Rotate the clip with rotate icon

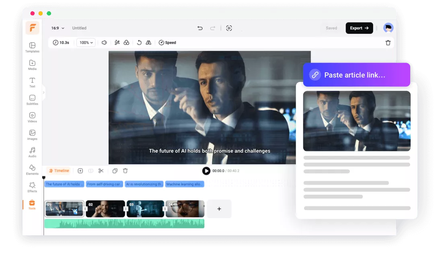(139, 43)
